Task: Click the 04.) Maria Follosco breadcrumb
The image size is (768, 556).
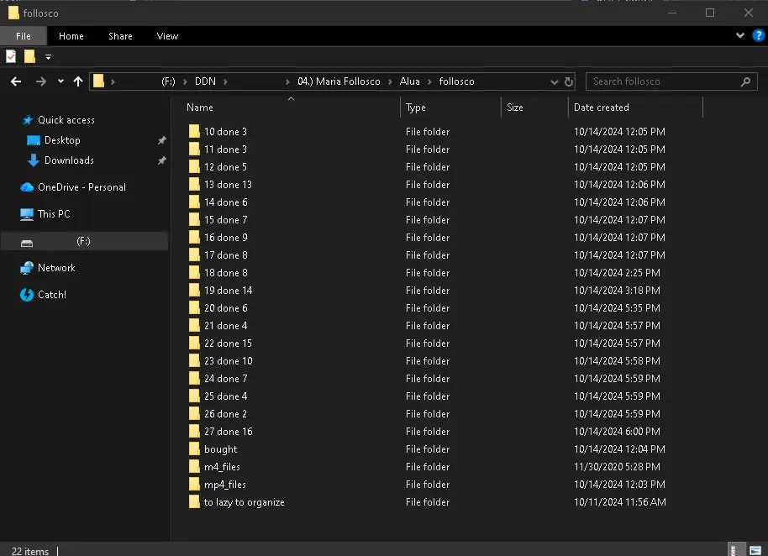Action: tap(339, 81)
